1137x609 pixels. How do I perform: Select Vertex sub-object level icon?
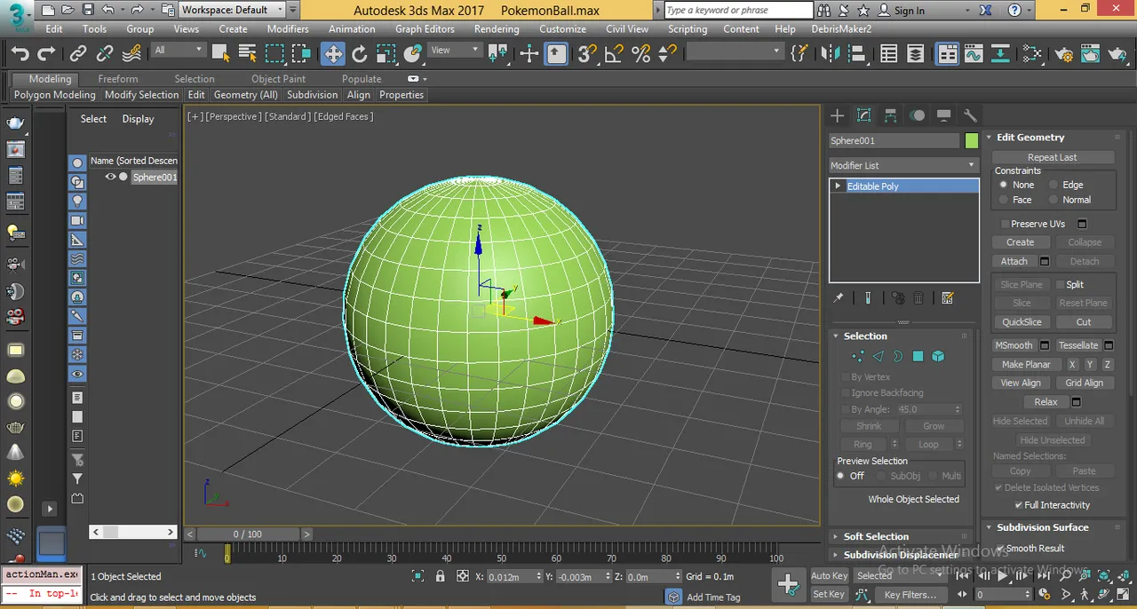click(x=857, y=356)
